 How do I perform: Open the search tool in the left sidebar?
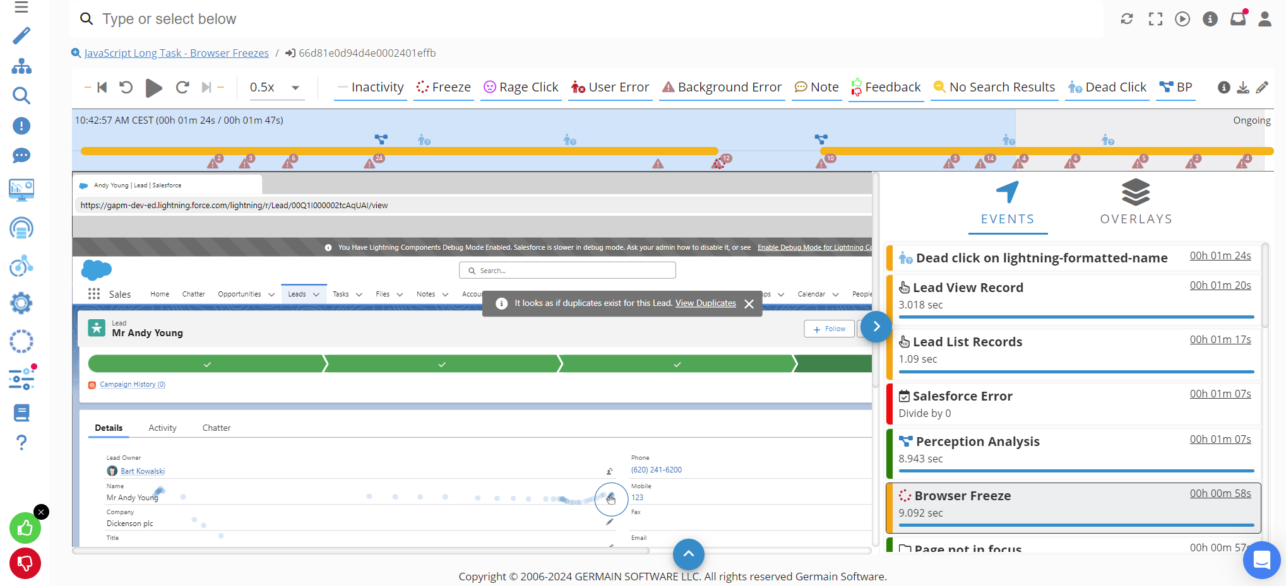pos(21,96)
